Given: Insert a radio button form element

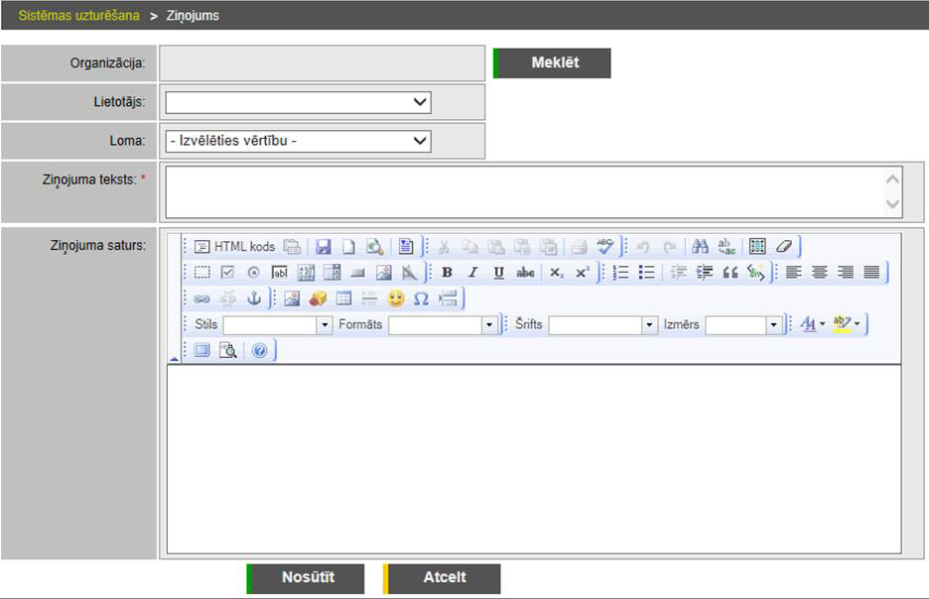Looking at the screenshot, I should (253, 273).
